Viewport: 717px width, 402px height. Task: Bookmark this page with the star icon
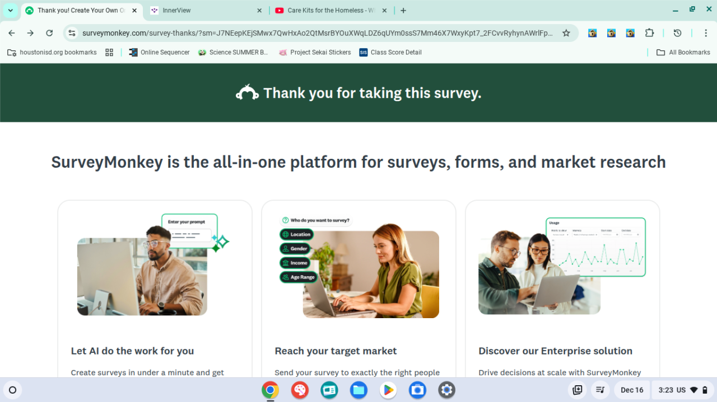pyautogui.click(x=566, y=33)
